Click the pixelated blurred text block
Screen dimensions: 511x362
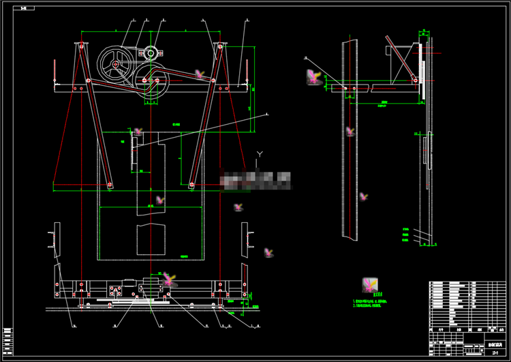255,181
